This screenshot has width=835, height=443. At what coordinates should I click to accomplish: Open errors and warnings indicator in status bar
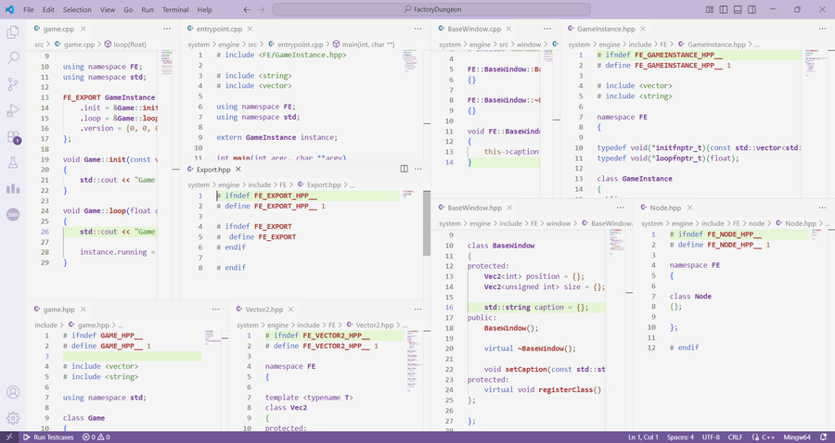tap(96, 437)
